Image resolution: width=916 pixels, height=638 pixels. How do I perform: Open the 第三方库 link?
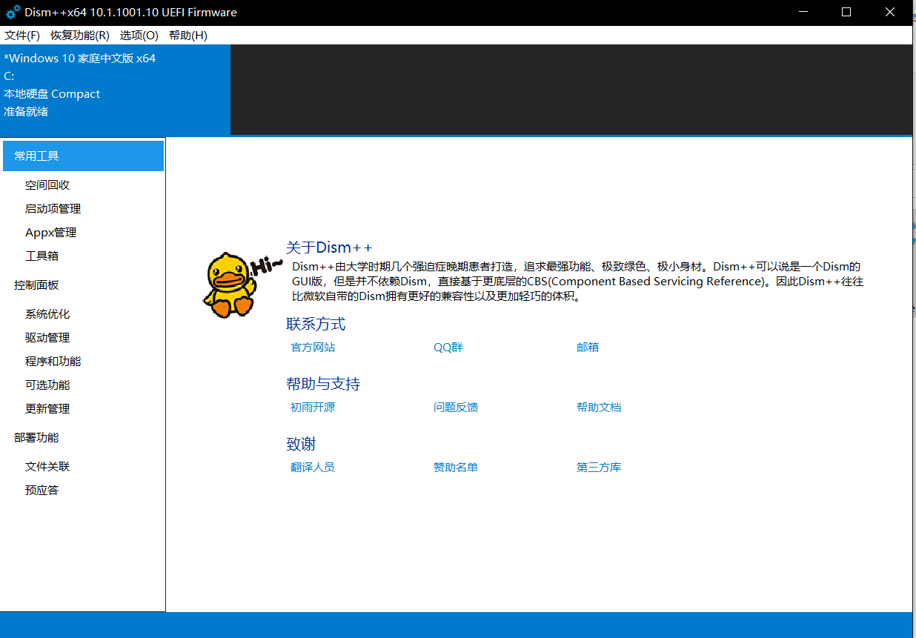click(x=599, y=468)
